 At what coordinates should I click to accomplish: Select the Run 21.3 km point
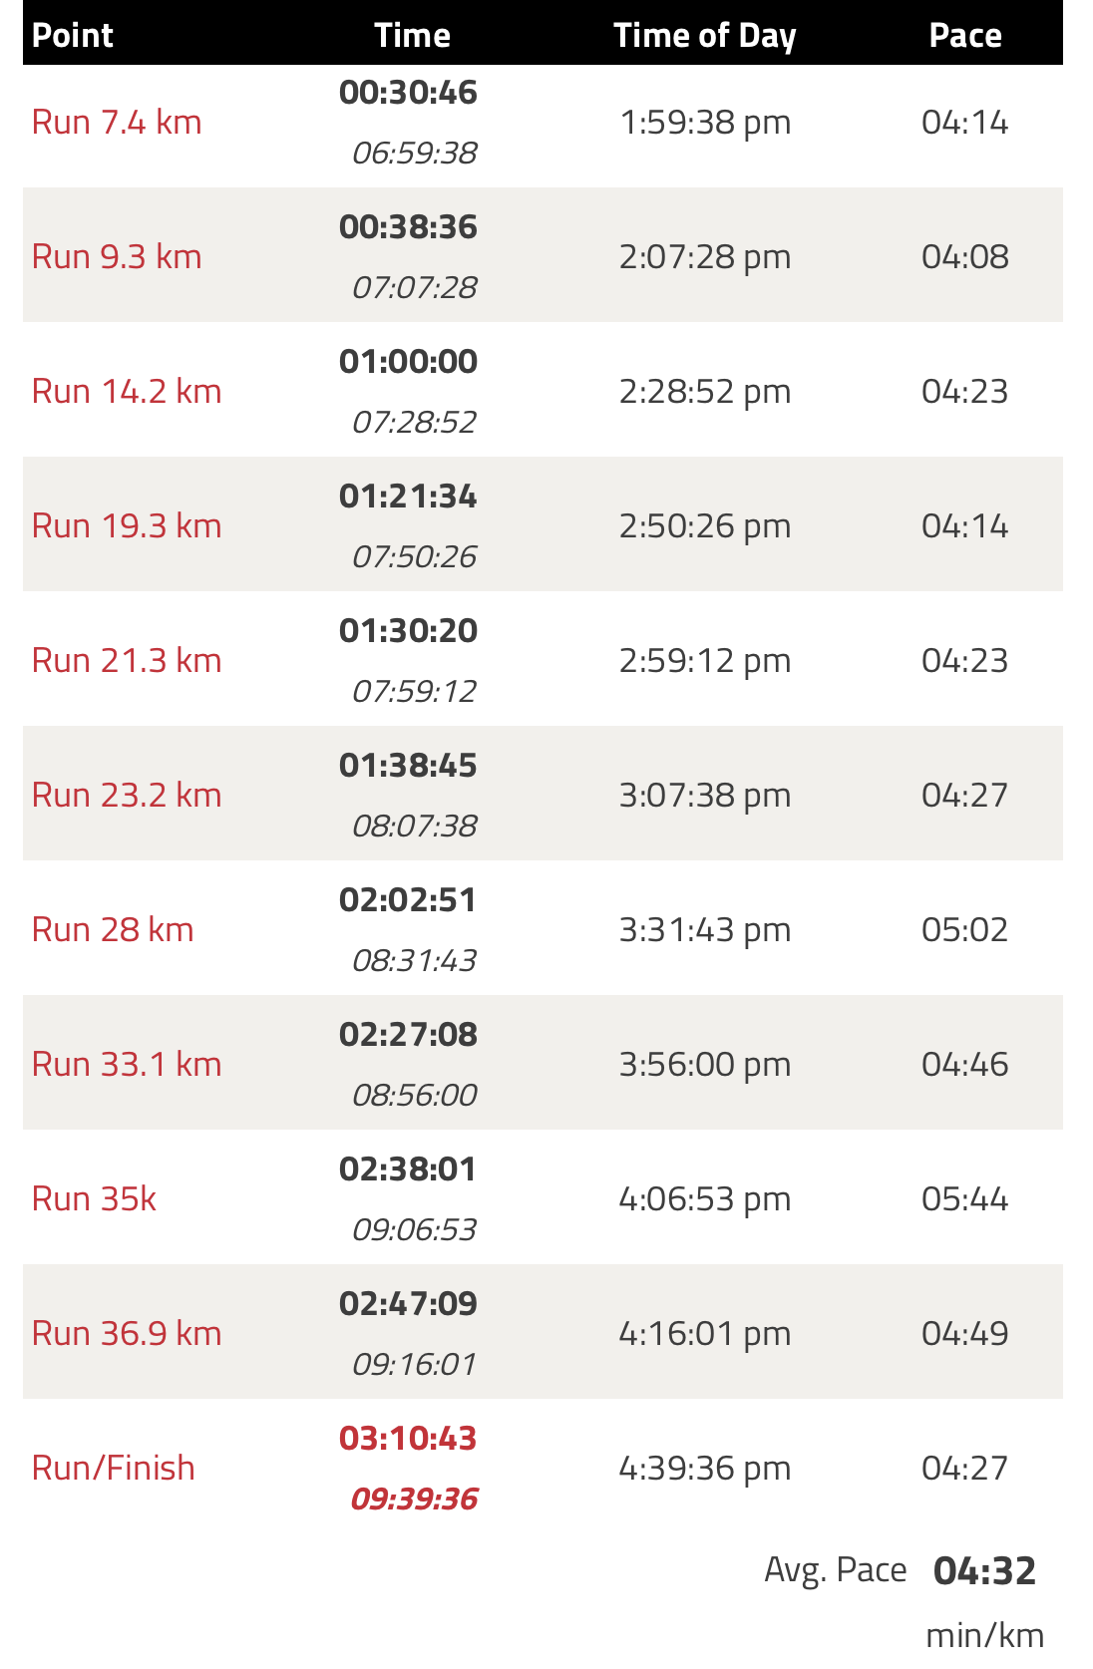pos(127,661)
